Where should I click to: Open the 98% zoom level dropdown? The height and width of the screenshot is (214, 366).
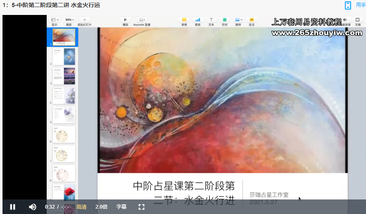[x=70, y=20]
